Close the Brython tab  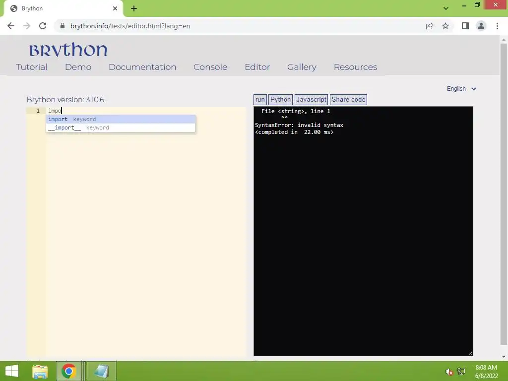click(115, 8)
